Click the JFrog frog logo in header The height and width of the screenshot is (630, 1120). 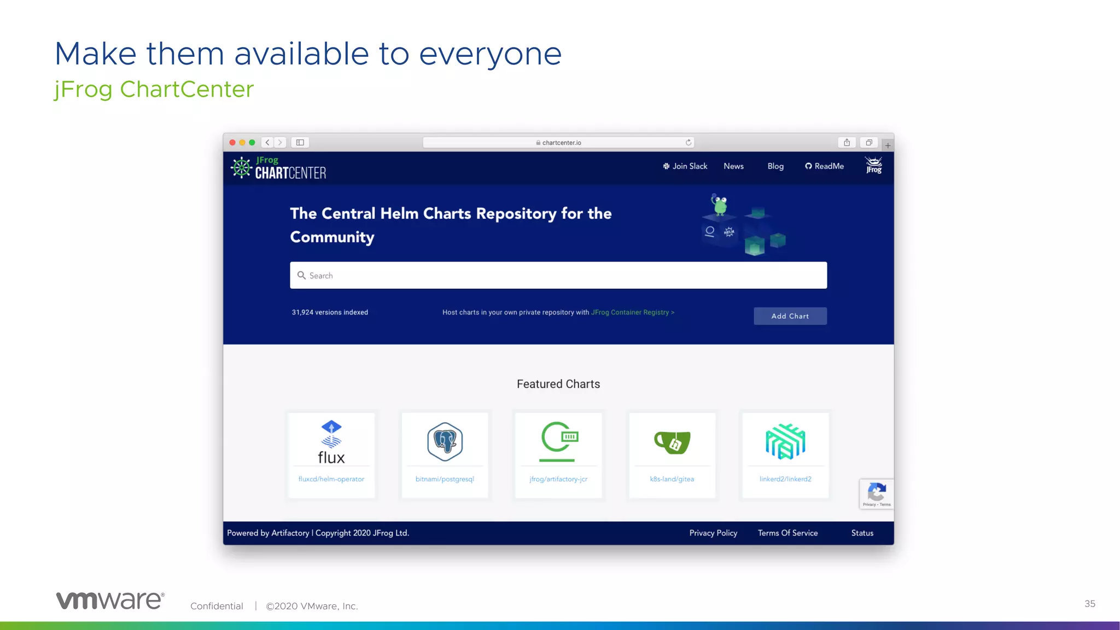[x=874, y=165]
